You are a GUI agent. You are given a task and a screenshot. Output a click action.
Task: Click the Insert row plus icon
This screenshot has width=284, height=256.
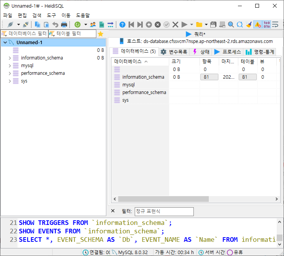[149, 24]
